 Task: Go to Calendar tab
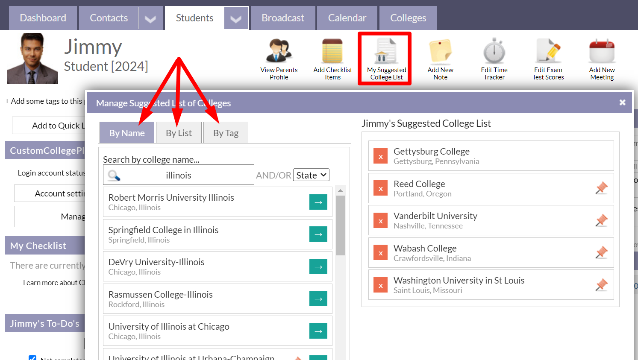[347, 18]
